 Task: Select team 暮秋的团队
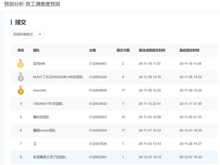(41, 117)
